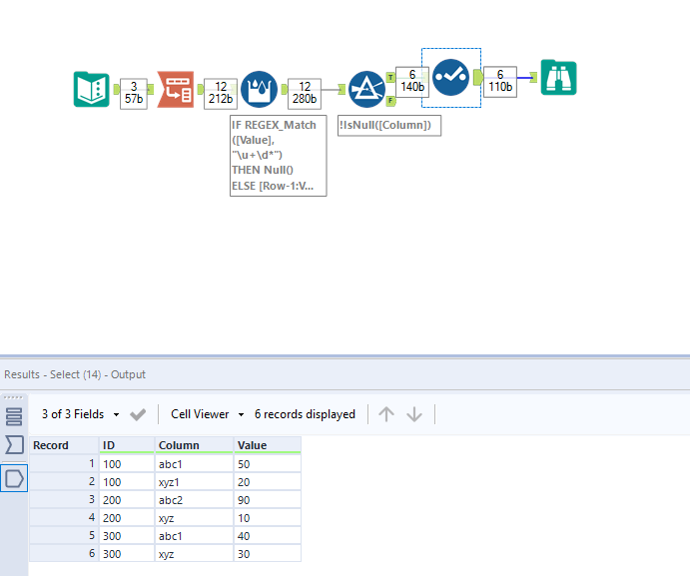
Task: Click the apply checkmark beside fields
Action: pyautogui.click(x=138, y=414)
